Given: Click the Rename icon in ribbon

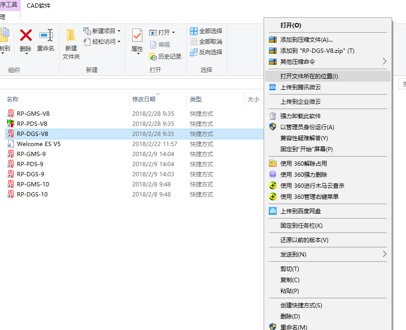Looking at the screenshot, I should click(x=46, y=35).
